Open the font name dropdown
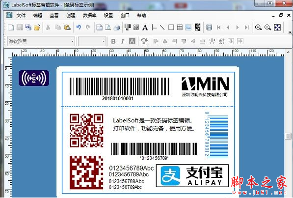293x198 pixels. [73, 41]
